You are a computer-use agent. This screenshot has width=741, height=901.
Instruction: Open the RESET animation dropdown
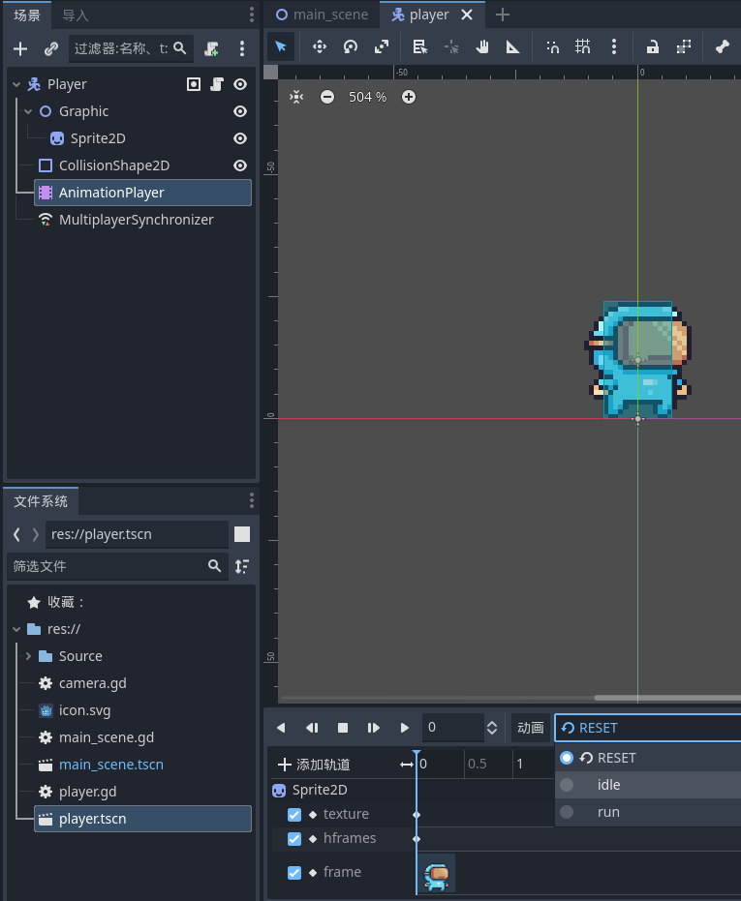[x=647, y=728]
